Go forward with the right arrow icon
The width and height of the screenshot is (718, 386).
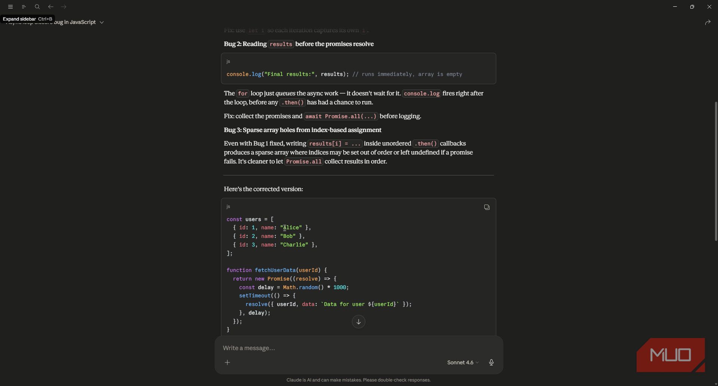coord(64,7)
